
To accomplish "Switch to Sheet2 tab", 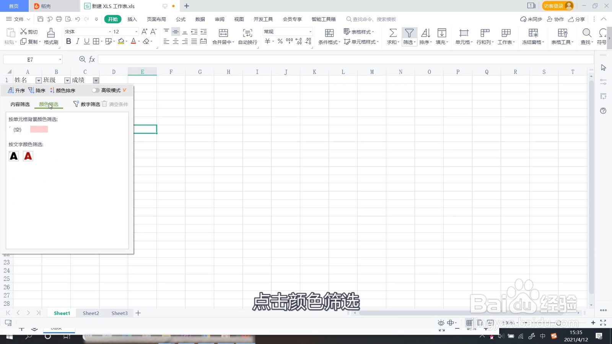I will [x=91, y=313].
